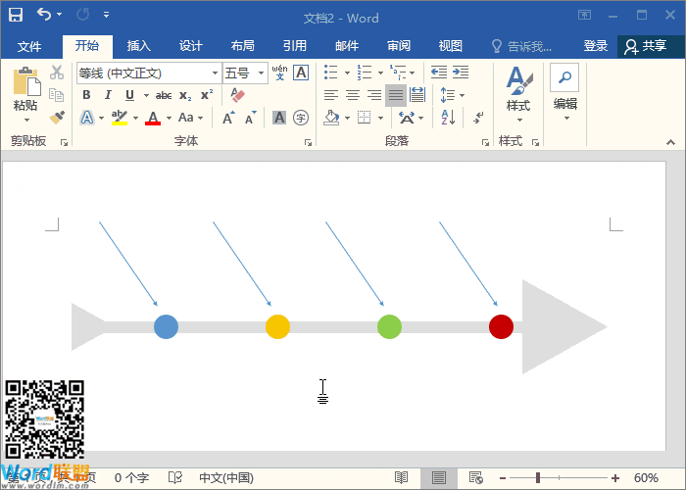
Task: Apply bullet list
Action: point(331,73)
